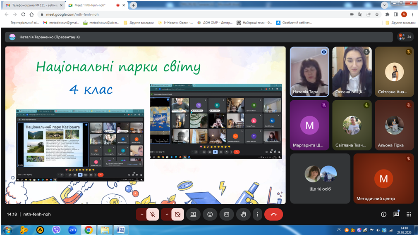The image size is (419, 236).
Task: Open the meeting details info icon
Action: point(383,215)
